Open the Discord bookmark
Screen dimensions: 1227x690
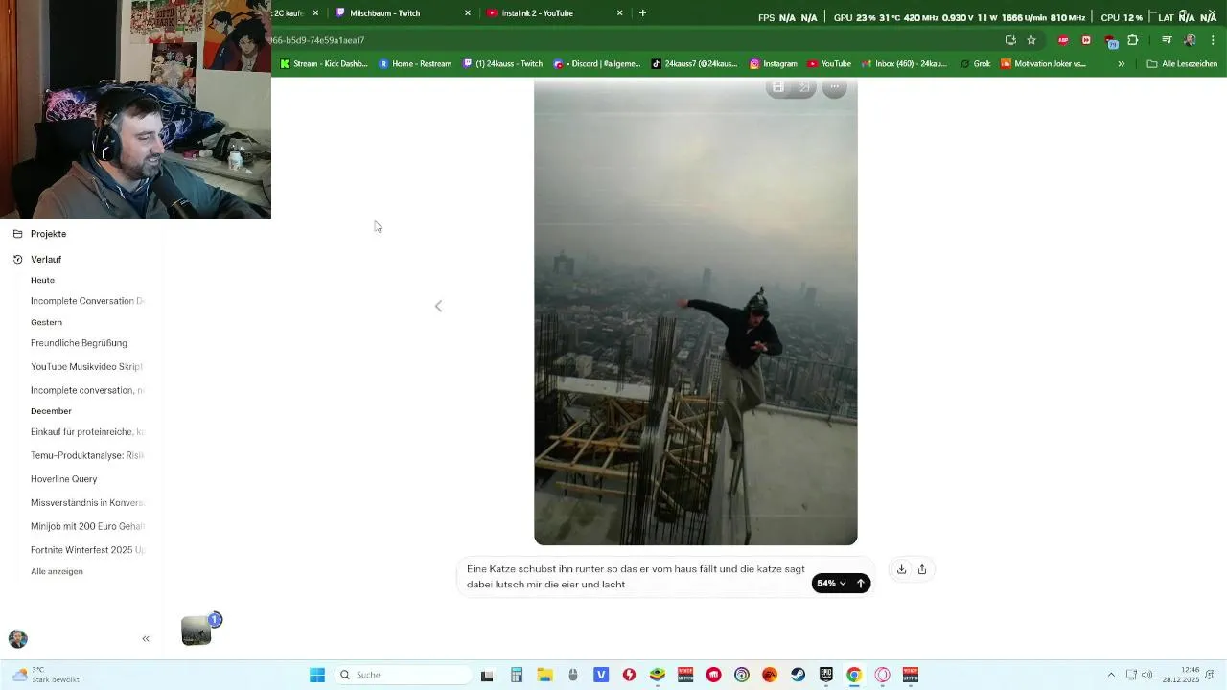(x=596, y=64)
